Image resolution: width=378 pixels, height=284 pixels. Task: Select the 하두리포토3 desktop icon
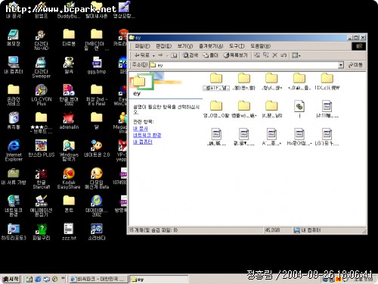(14, 231)
